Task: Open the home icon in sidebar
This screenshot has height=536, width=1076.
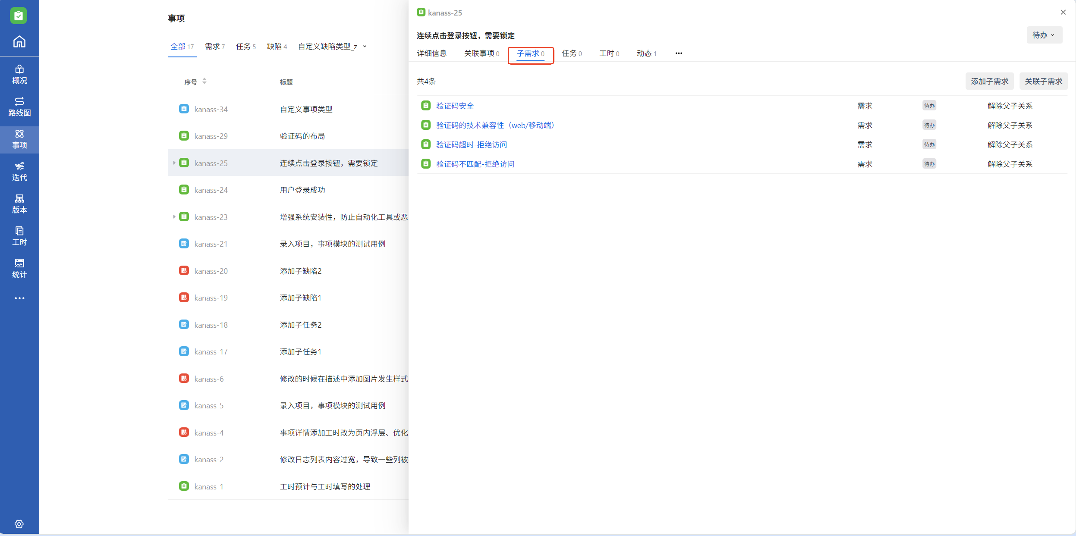Action: coord(19,42)
